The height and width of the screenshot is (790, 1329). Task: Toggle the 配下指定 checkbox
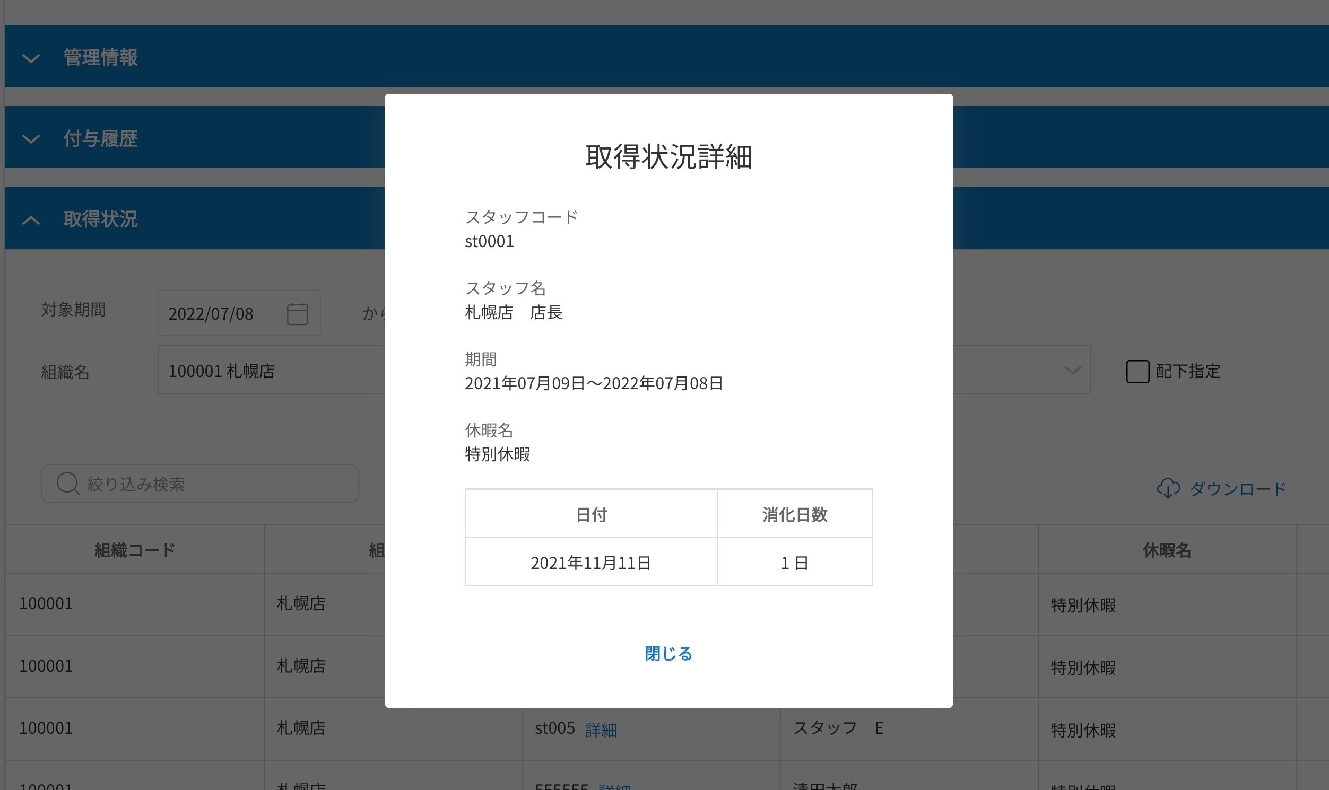pos(1137,371)
